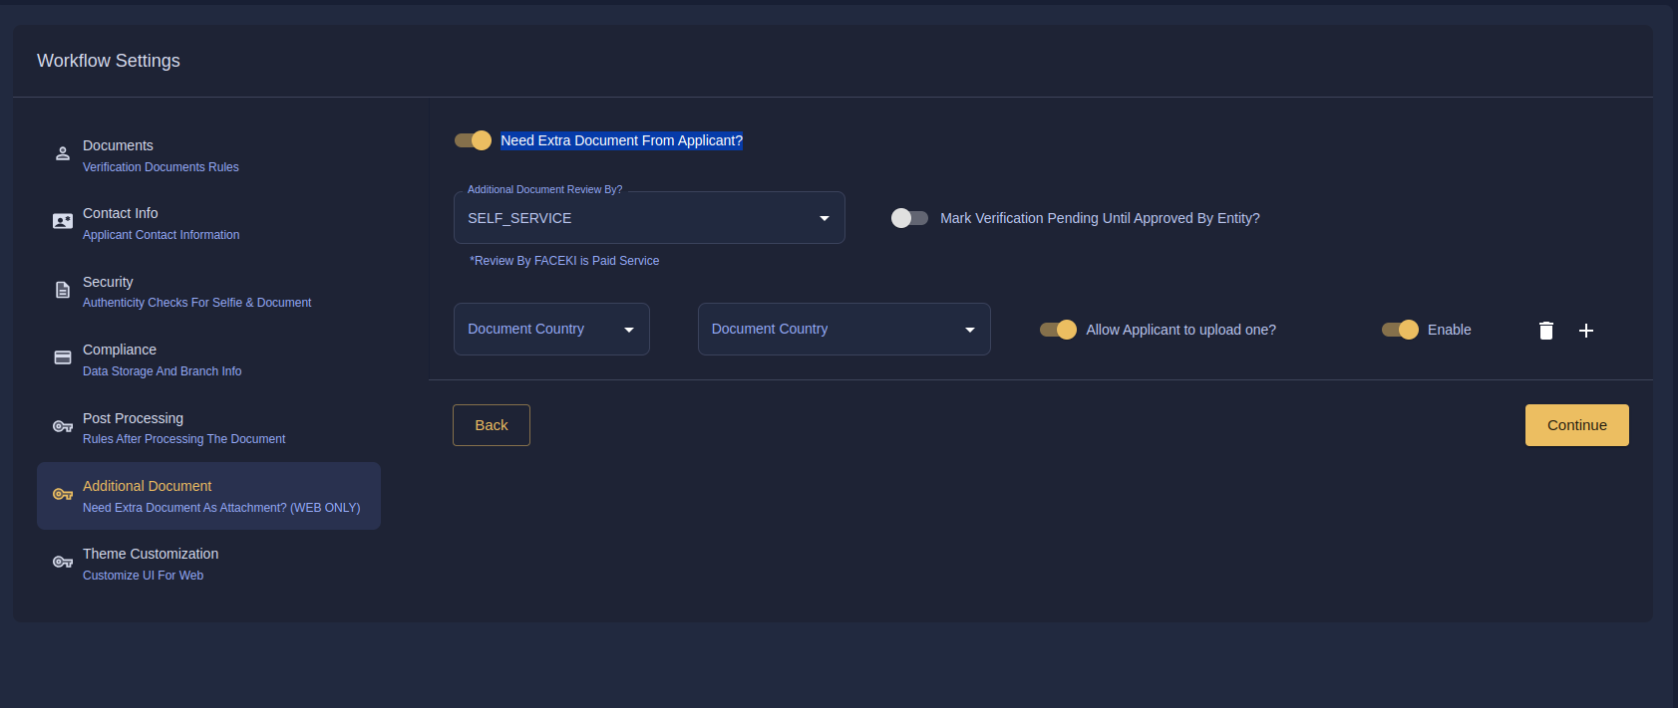Go to Theme Customization section
The image size is (1678, 708).
tap(151, 564)
